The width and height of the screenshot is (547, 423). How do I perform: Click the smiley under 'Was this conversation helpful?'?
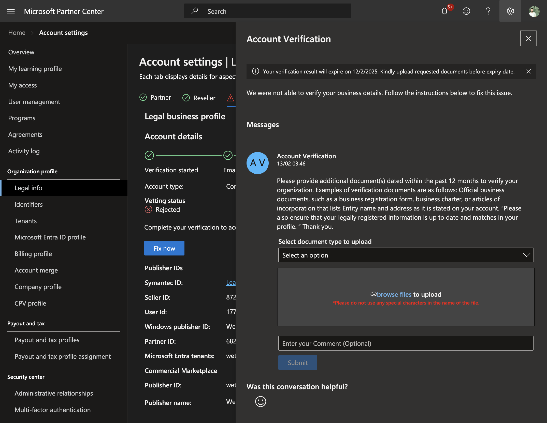point(261,401)
